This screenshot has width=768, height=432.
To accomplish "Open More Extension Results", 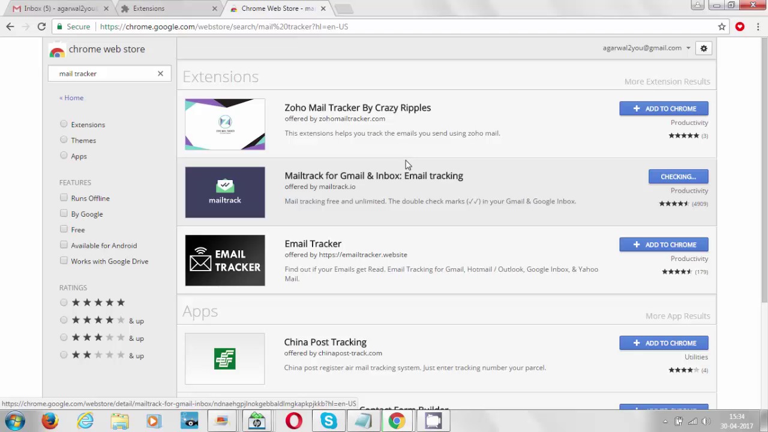I will [667, 82].
